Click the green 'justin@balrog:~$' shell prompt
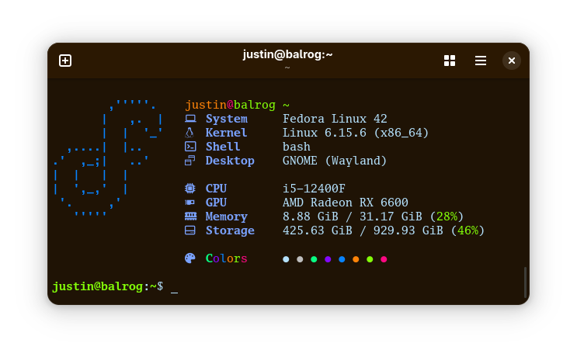 click(108, 287)
